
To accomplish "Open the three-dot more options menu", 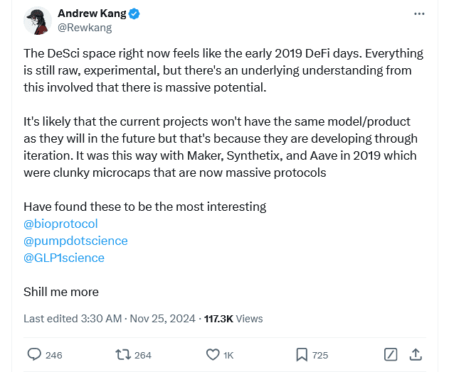I will click(x=419, y=13).
